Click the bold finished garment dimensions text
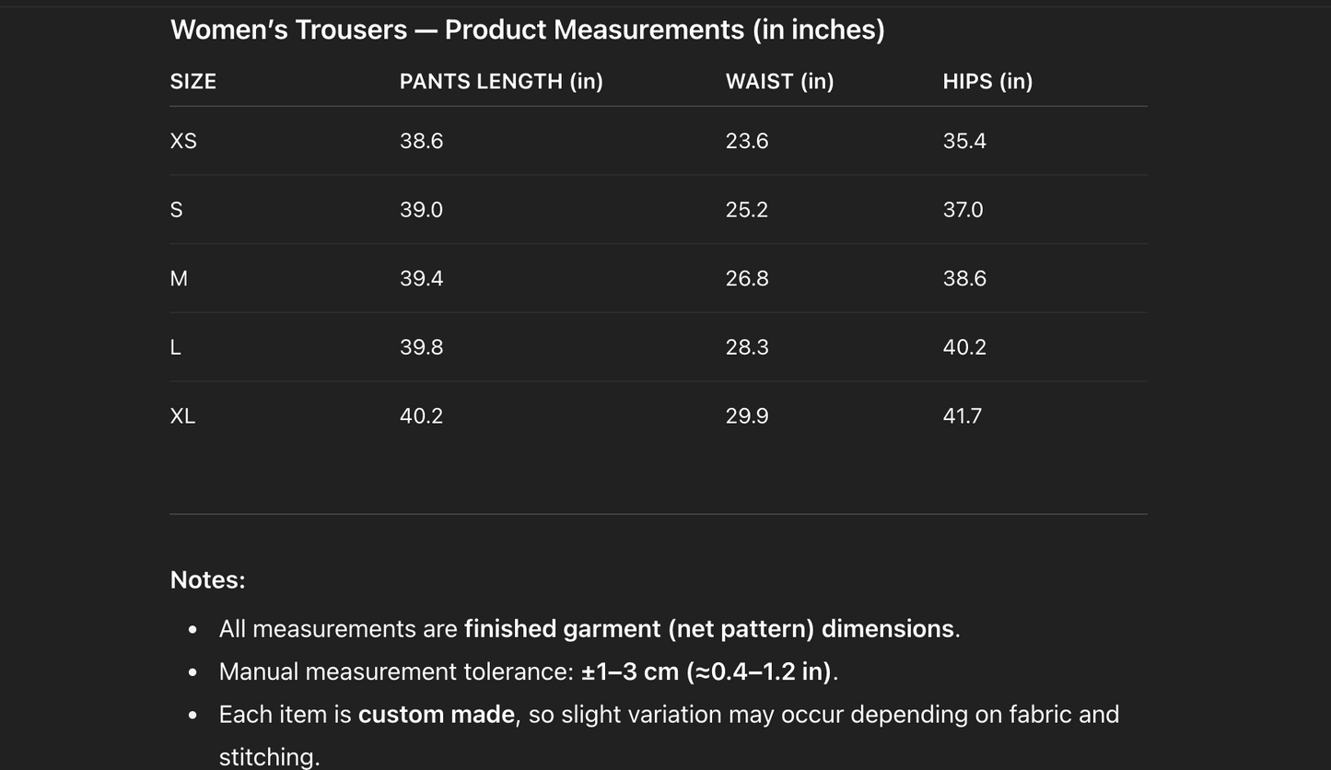The image size is (1331, 770). click(x=708, y=628)
